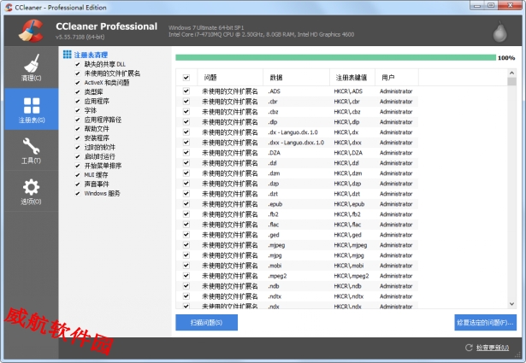Click the results scrollbar thumb
The width and height of the screenshot is (526, 363).
coord(512,82)
